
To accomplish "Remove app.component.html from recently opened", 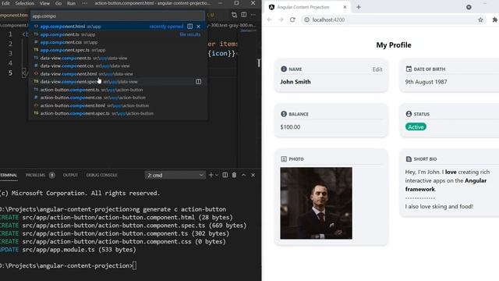I will (199, 27).
